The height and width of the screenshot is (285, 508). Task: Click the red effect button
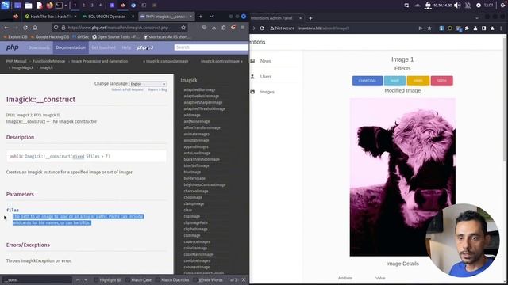(442, 81)
